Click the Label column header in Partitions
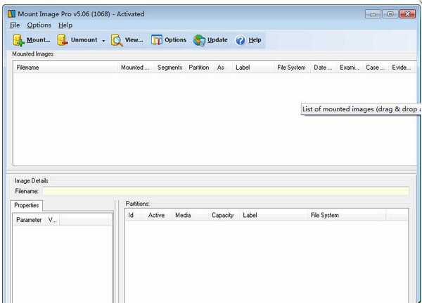The image size is (422, 303). [274, 215]
